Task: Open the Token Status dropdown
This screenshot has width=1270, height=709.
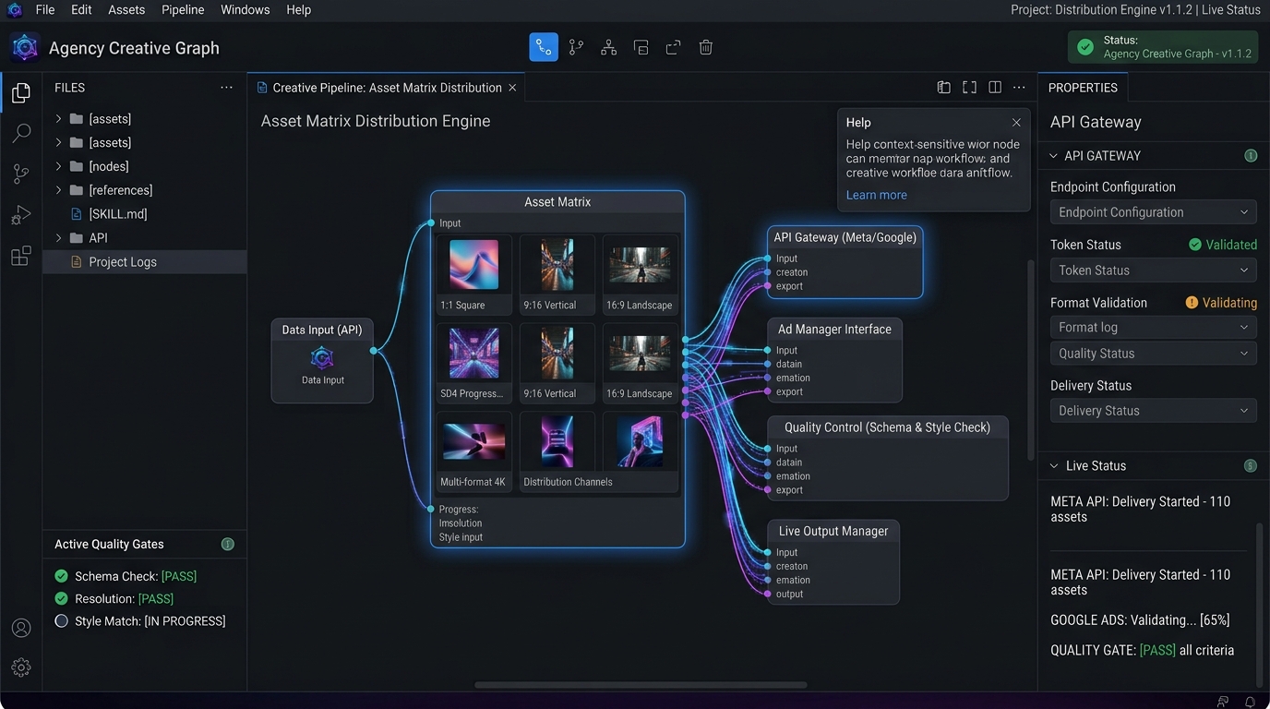Action: click(1153, 270)
